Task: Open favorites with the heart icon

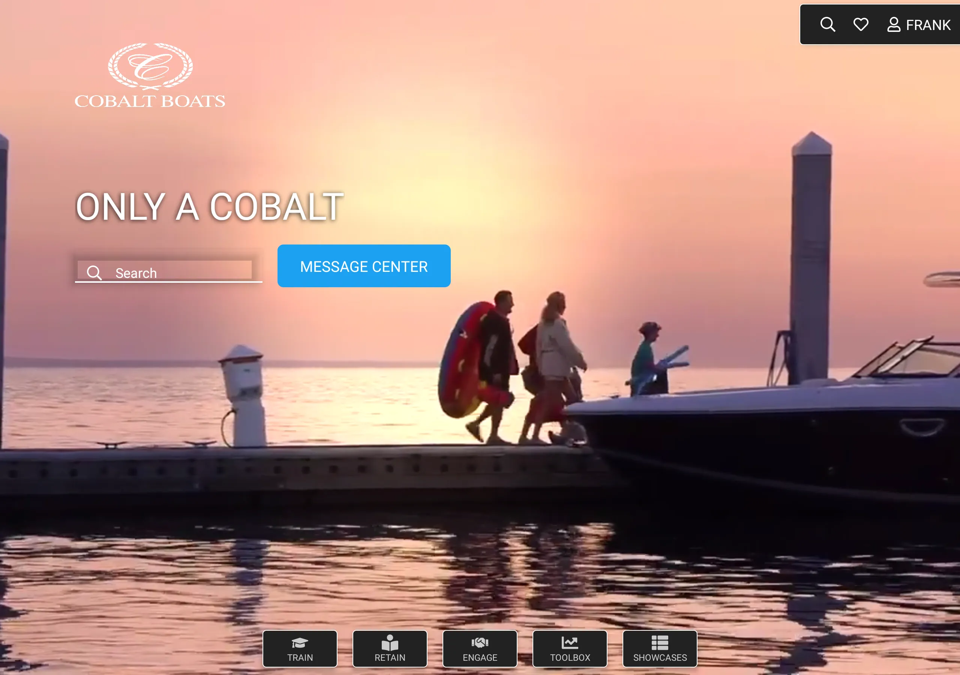Action: click(x=861, y=25)
